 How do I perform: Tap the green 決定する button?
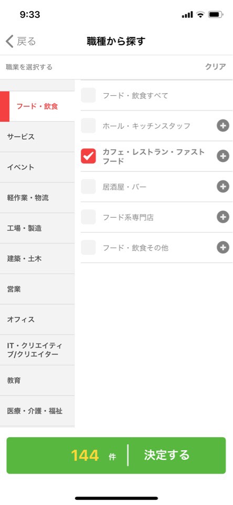tap(116, 456)
